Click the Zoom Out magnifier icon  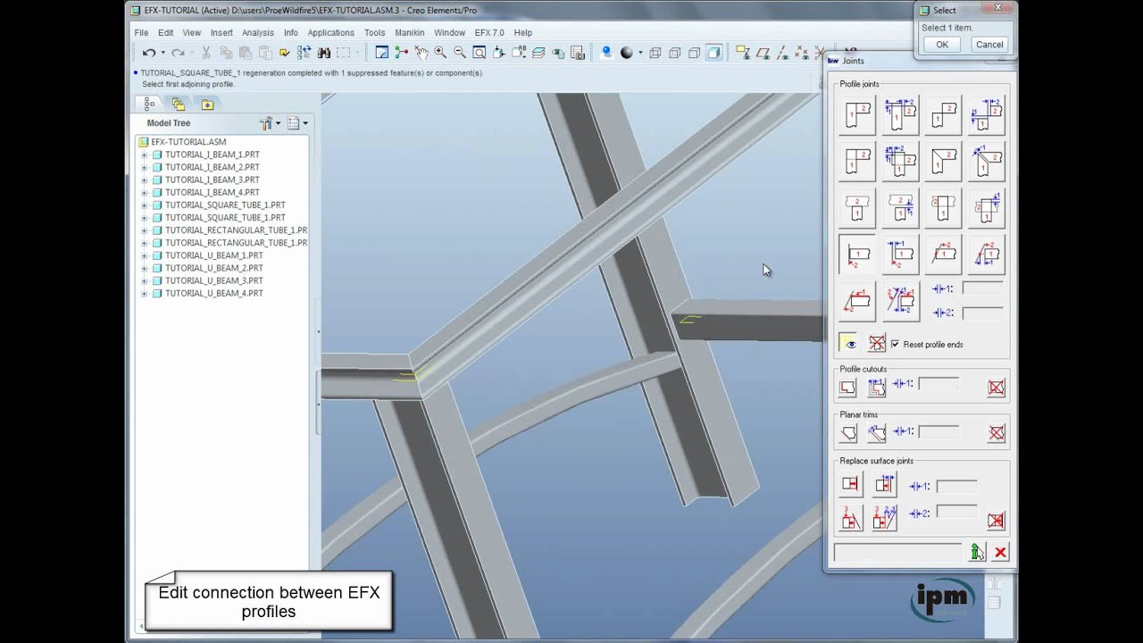(460, 53)
